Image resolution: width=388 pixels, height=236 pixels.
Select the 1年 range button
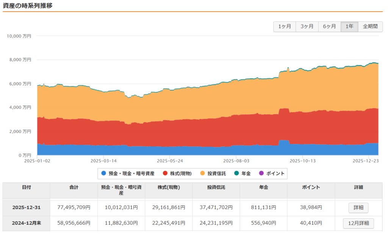(349, 27)
